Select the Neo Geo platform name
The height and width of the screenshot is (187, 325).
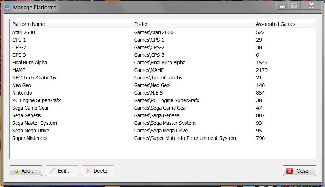(22, 85)
